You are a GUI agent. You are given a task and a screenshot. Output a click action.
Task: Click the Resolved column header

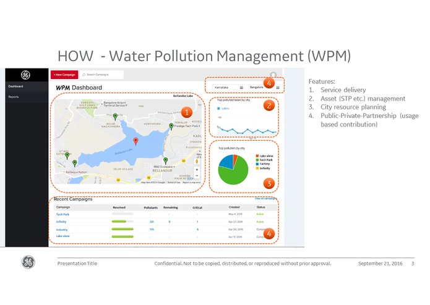tap(119, 207)
